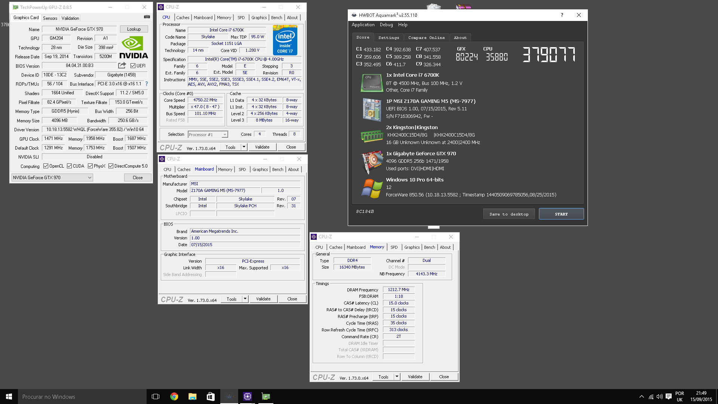
Task: Show hidden system tray icons
Action: (642, 397)
